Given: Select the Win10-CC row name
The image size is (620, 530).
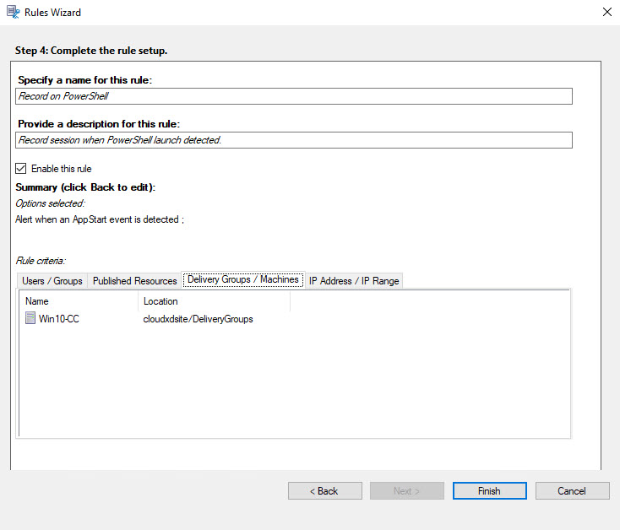Looking at the screenshot, I should click(x=59, y=319).
